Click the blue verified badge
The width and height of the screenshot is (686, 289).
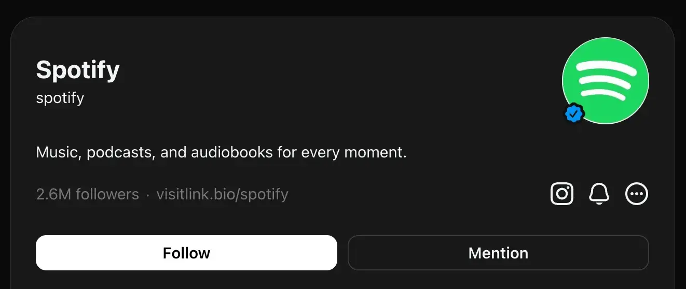574,113
